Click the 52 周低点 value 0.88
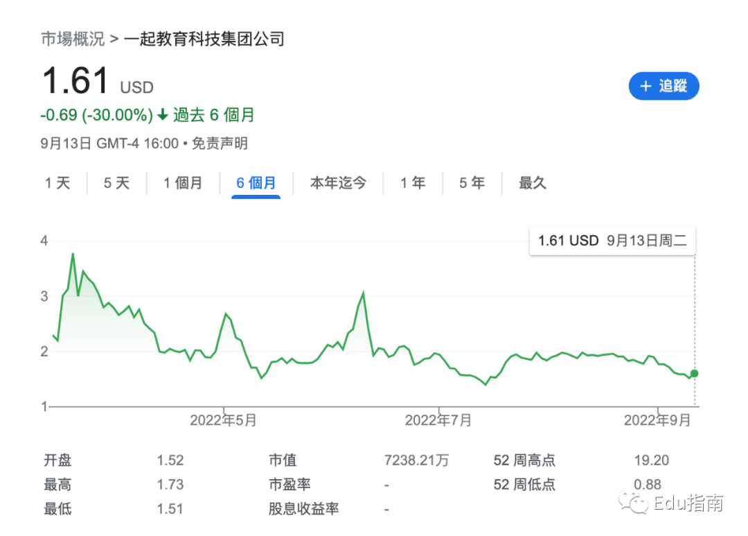The width and height of the screenshot is (748, 536). tap(648, 485)
